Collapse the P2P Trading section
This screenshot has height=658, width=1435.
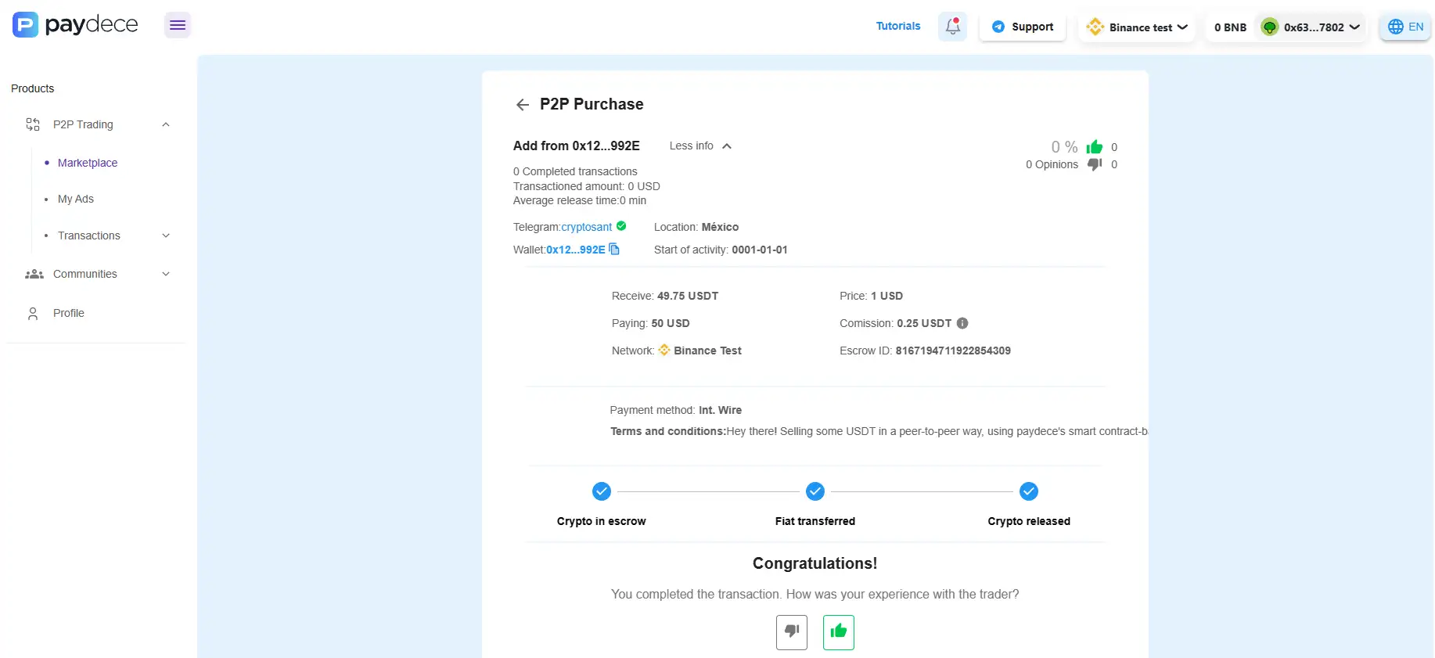(165, 124)
